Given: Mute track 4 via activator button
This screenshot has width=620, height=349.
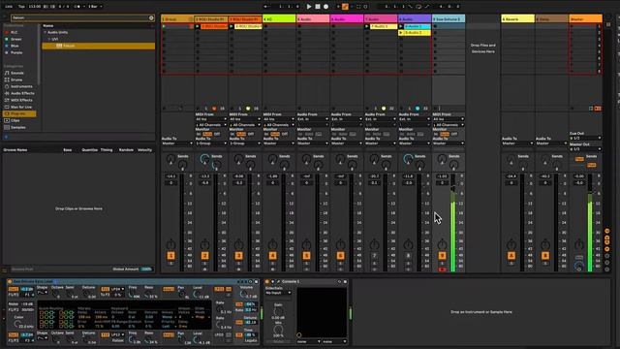Looking at the screenshot, I should [272, 256].
